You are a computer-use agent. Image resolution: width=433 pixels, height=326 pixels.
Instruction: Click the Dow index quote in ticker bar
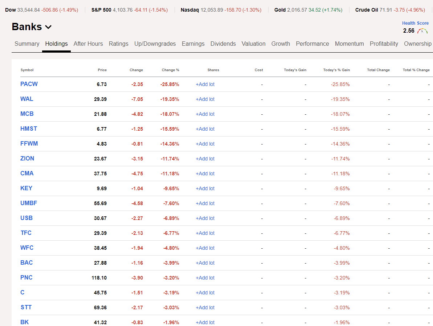tap(42, 10)
